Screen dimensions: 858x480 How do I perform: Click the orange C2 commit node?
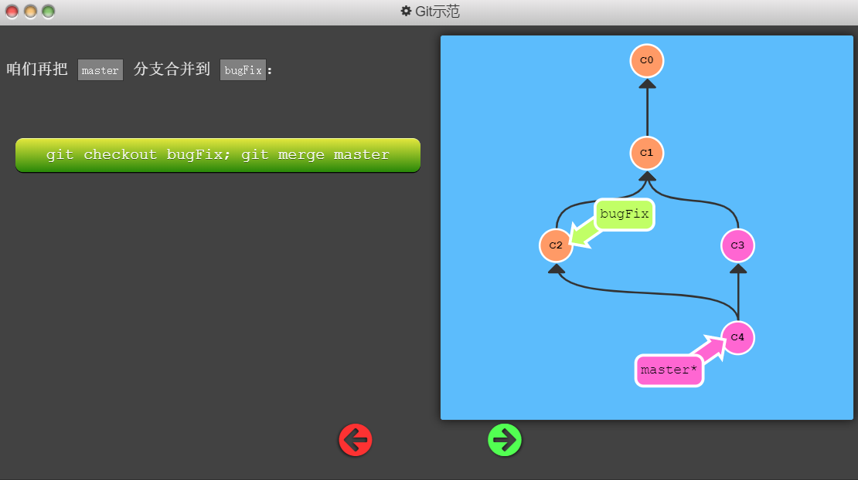(x=556, y=245)
